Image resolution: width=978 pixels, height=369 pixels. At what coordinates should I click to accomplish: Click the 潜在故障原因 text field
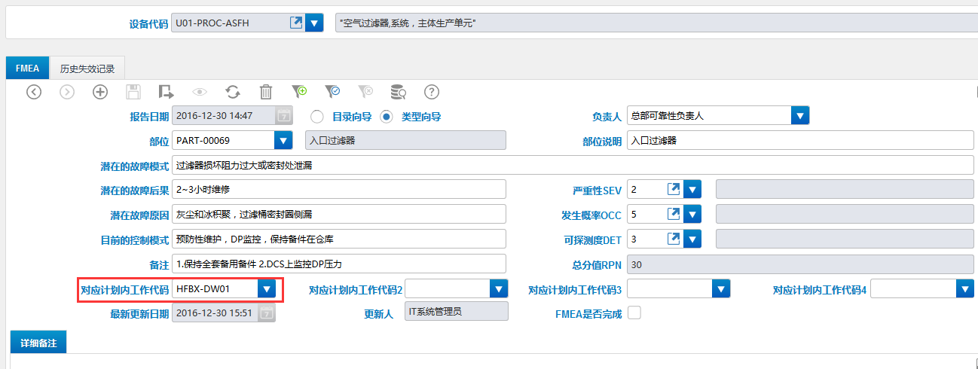(338, 214)
